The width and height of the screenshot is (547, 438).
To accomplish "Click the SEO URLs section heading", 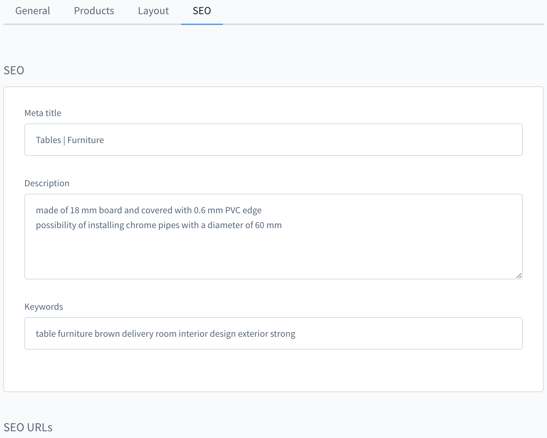I will [28, 427].
